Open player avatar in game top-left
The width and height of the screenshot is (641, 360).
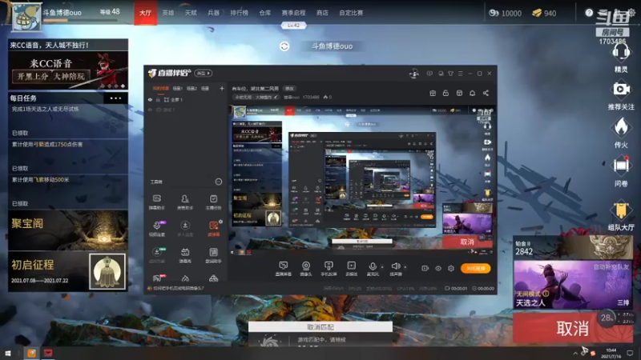pyautogui.click(x=26, y=16)
